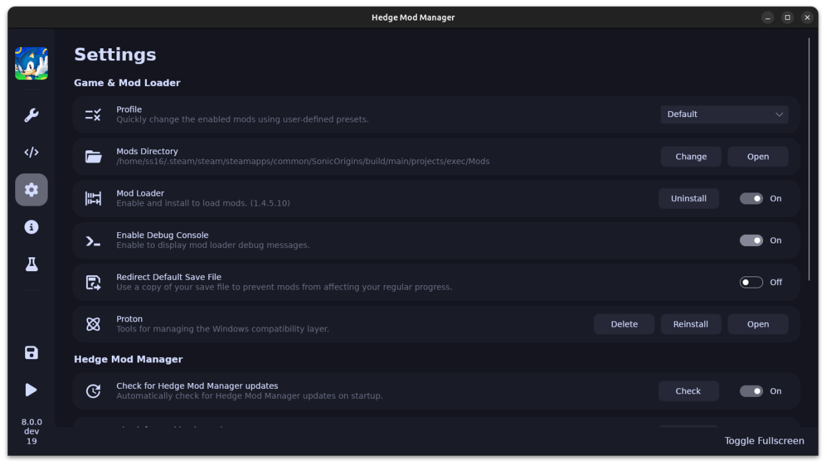Viewport: 826px width, 465px height.
Task: Expand the Profile dropdown showing Default
Action: pos(724,114)
